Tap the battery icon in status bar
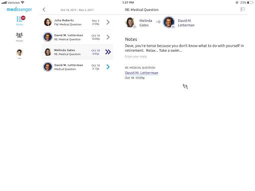 coord(250,2)
